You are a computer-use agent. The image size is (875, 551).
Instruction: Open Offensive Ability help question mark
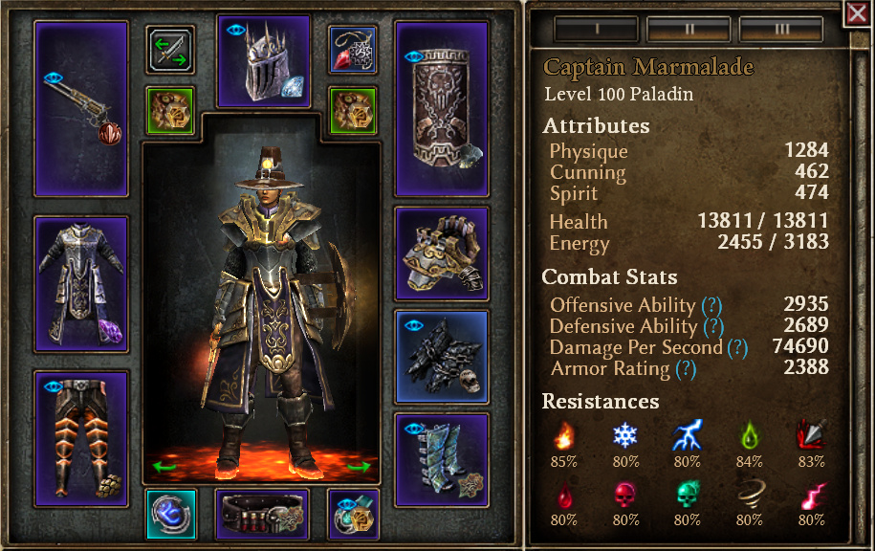[x=711, y=305]
